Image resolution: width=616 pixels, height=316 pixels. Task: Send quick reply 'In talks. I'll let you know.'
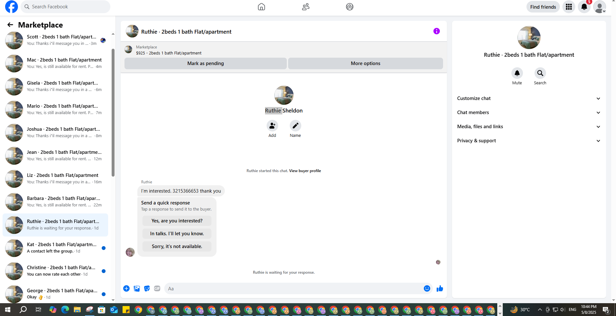click(177, 234)
